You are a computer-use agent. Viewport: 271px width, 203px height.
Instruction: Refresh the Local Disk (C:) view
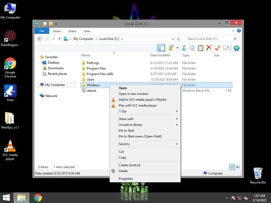pyautogui.click(x=179, y=39)
